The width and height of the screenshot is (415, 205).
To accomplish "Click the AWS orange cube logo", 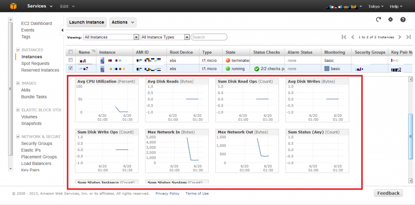I will [x=13, y=6].
